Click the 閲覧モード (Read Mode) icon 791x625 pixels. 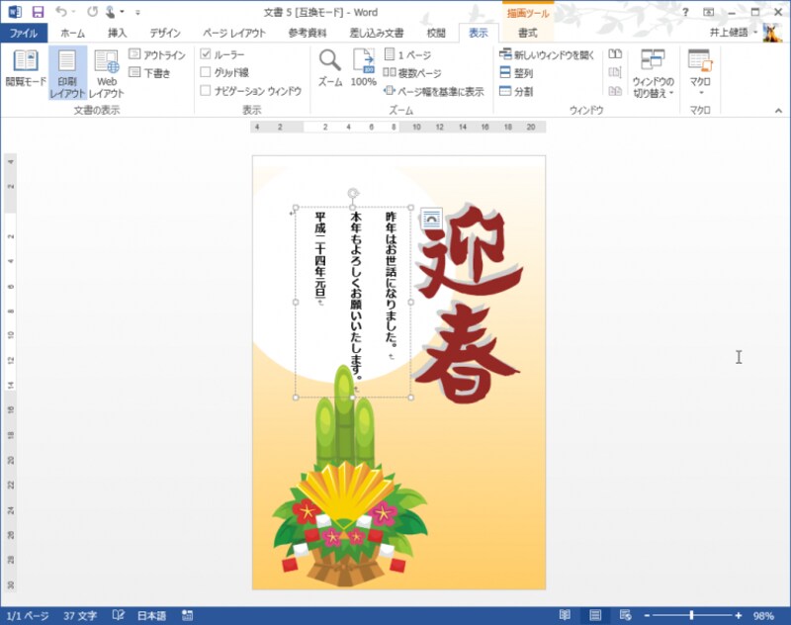click(x=25, y=68)
